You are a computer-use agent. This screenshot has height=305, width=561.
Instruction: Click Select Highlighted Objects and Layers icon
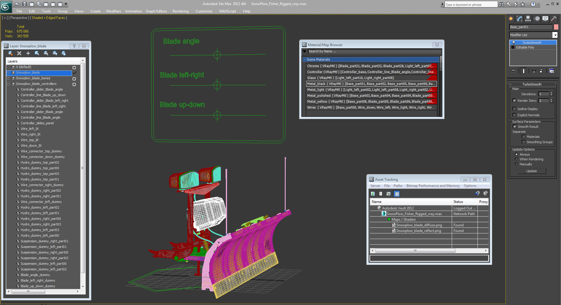coord(37,53)
